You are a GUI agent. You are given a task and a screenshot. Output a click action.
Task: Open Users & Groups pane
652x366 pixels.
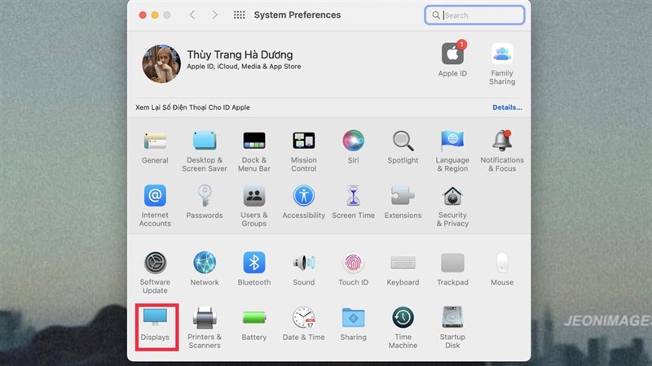(x=254, y=207)
